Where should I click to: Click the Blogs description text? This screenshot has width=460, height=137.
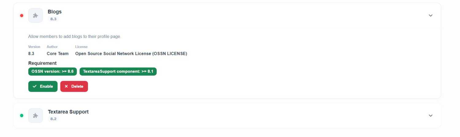pyautogui.click(x=75, y=37)
